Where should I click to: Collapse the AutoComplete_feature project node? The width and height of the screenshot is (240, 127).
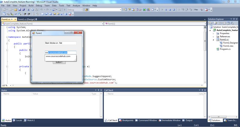[x=210, y=30]
